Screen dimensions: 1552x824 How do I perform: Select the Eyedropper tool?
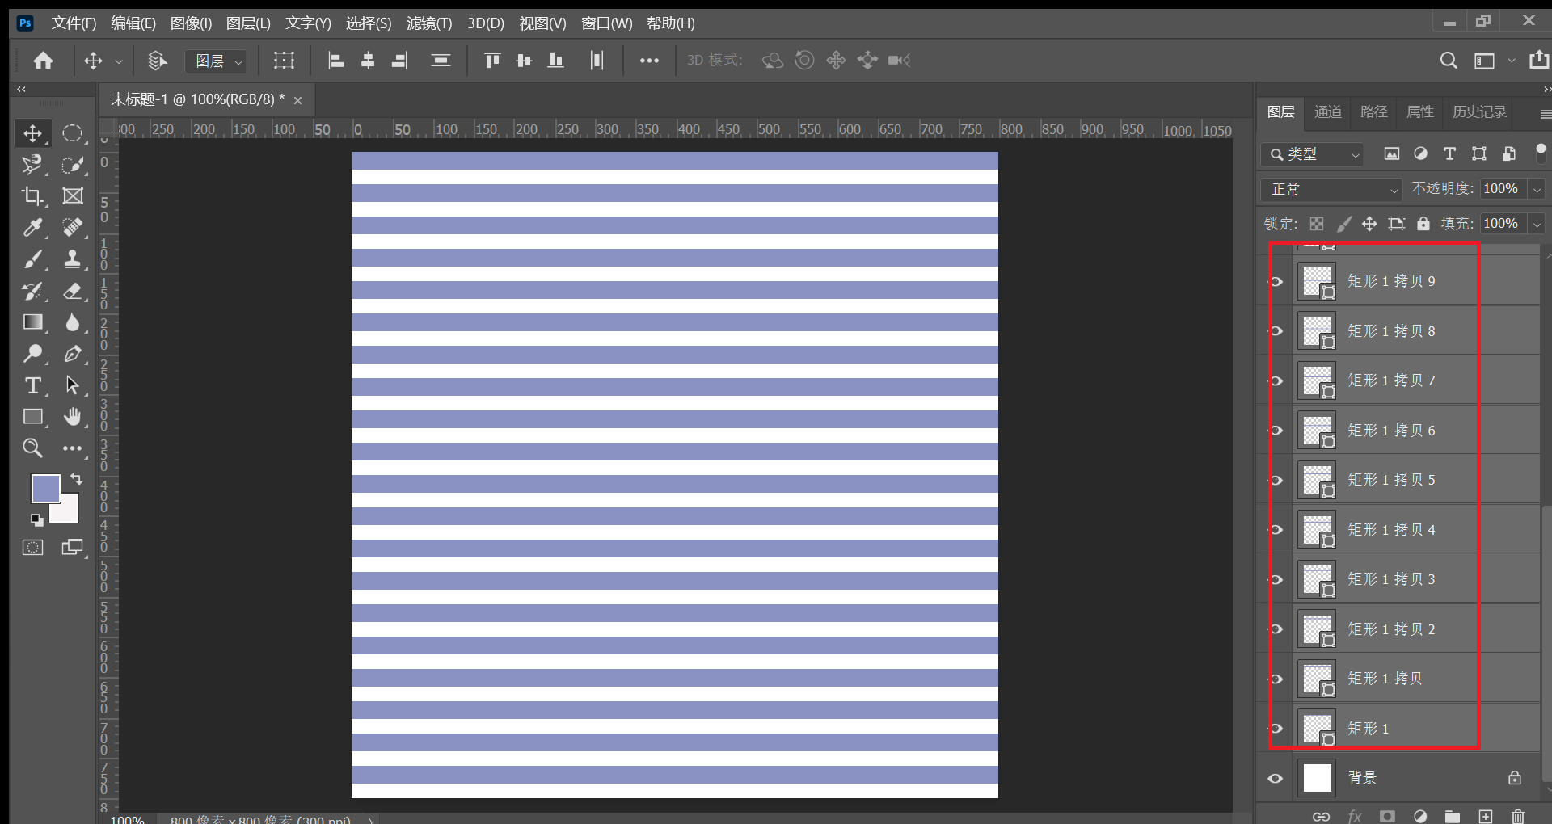[x=33, y=228]
